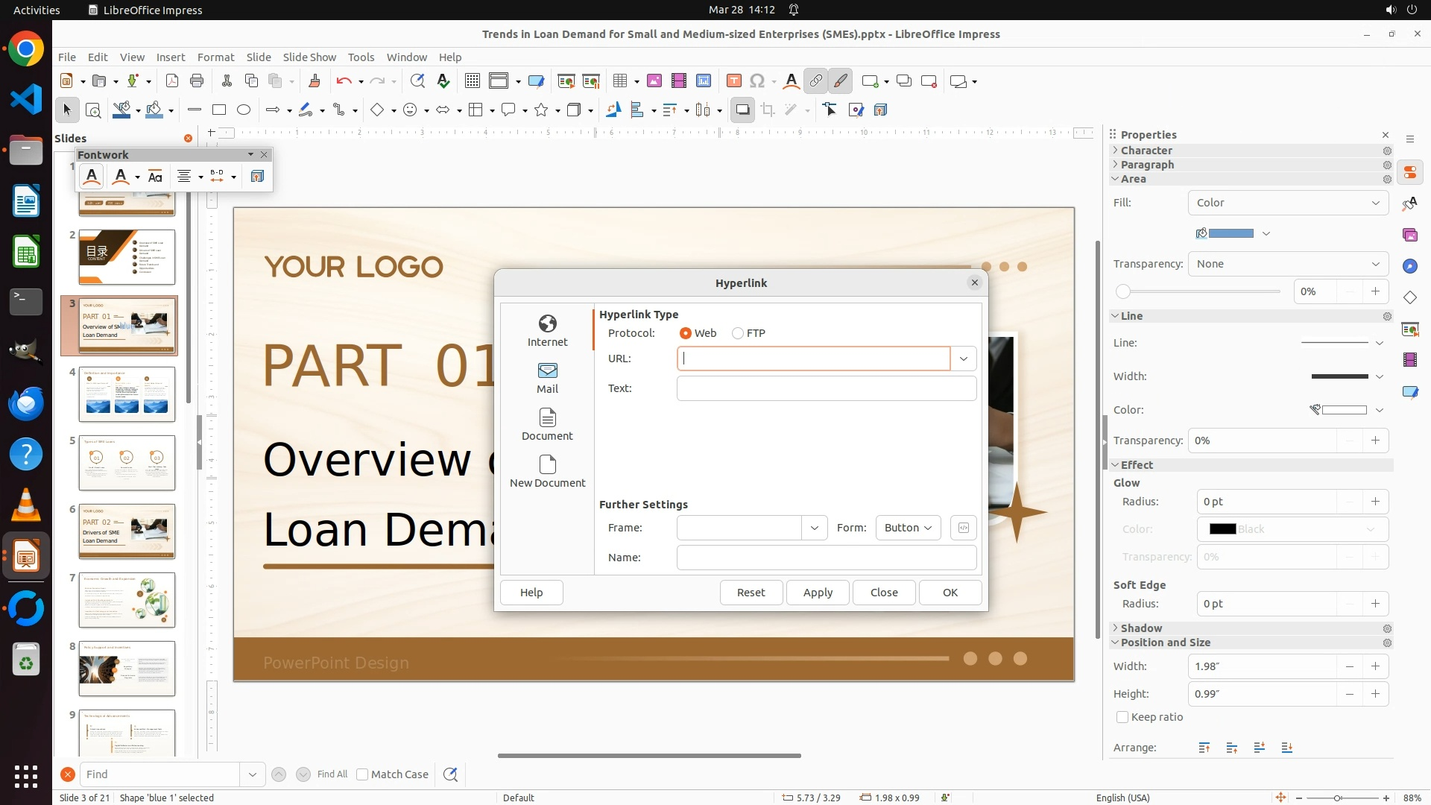Select the New Document hyperlink icon
Viewport: 1431px width, 805px height.
click(x=547, y=471)
